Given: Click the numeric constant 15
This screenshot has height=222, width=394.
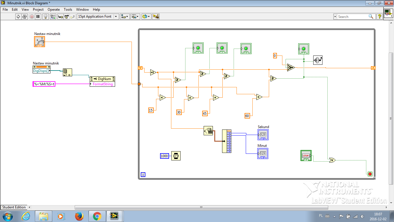Looking at the screenshot, I should click(151, 110).
